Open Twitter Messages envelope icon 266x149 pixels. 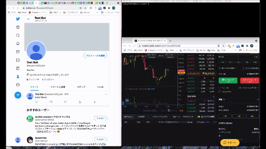click(x=18, y=52)
